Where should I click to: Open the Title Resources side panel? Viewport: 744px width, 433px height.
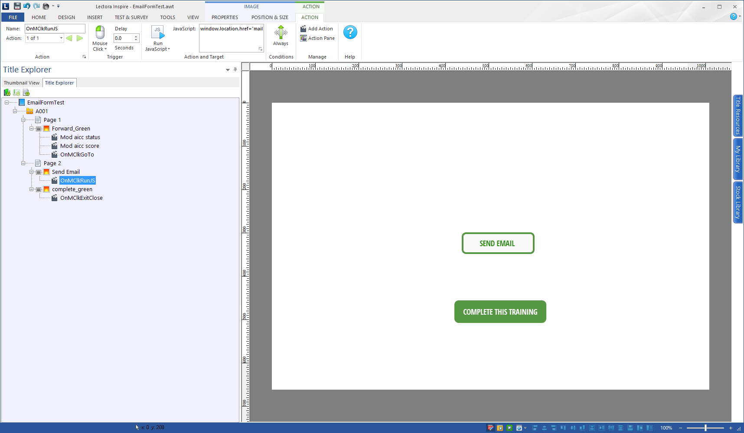[x=738, y=115]
